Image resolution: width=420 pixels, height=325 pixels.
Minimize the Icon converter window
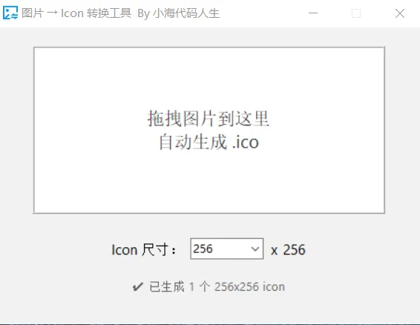[x=313, y=13]
